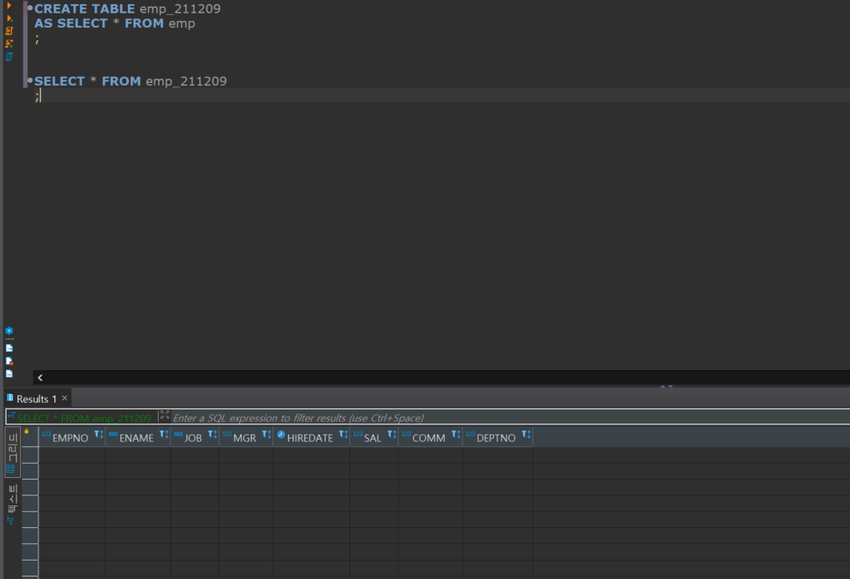Select the SAL column header
The width and height of the screenshot is (850, 579).
(373, 438)
